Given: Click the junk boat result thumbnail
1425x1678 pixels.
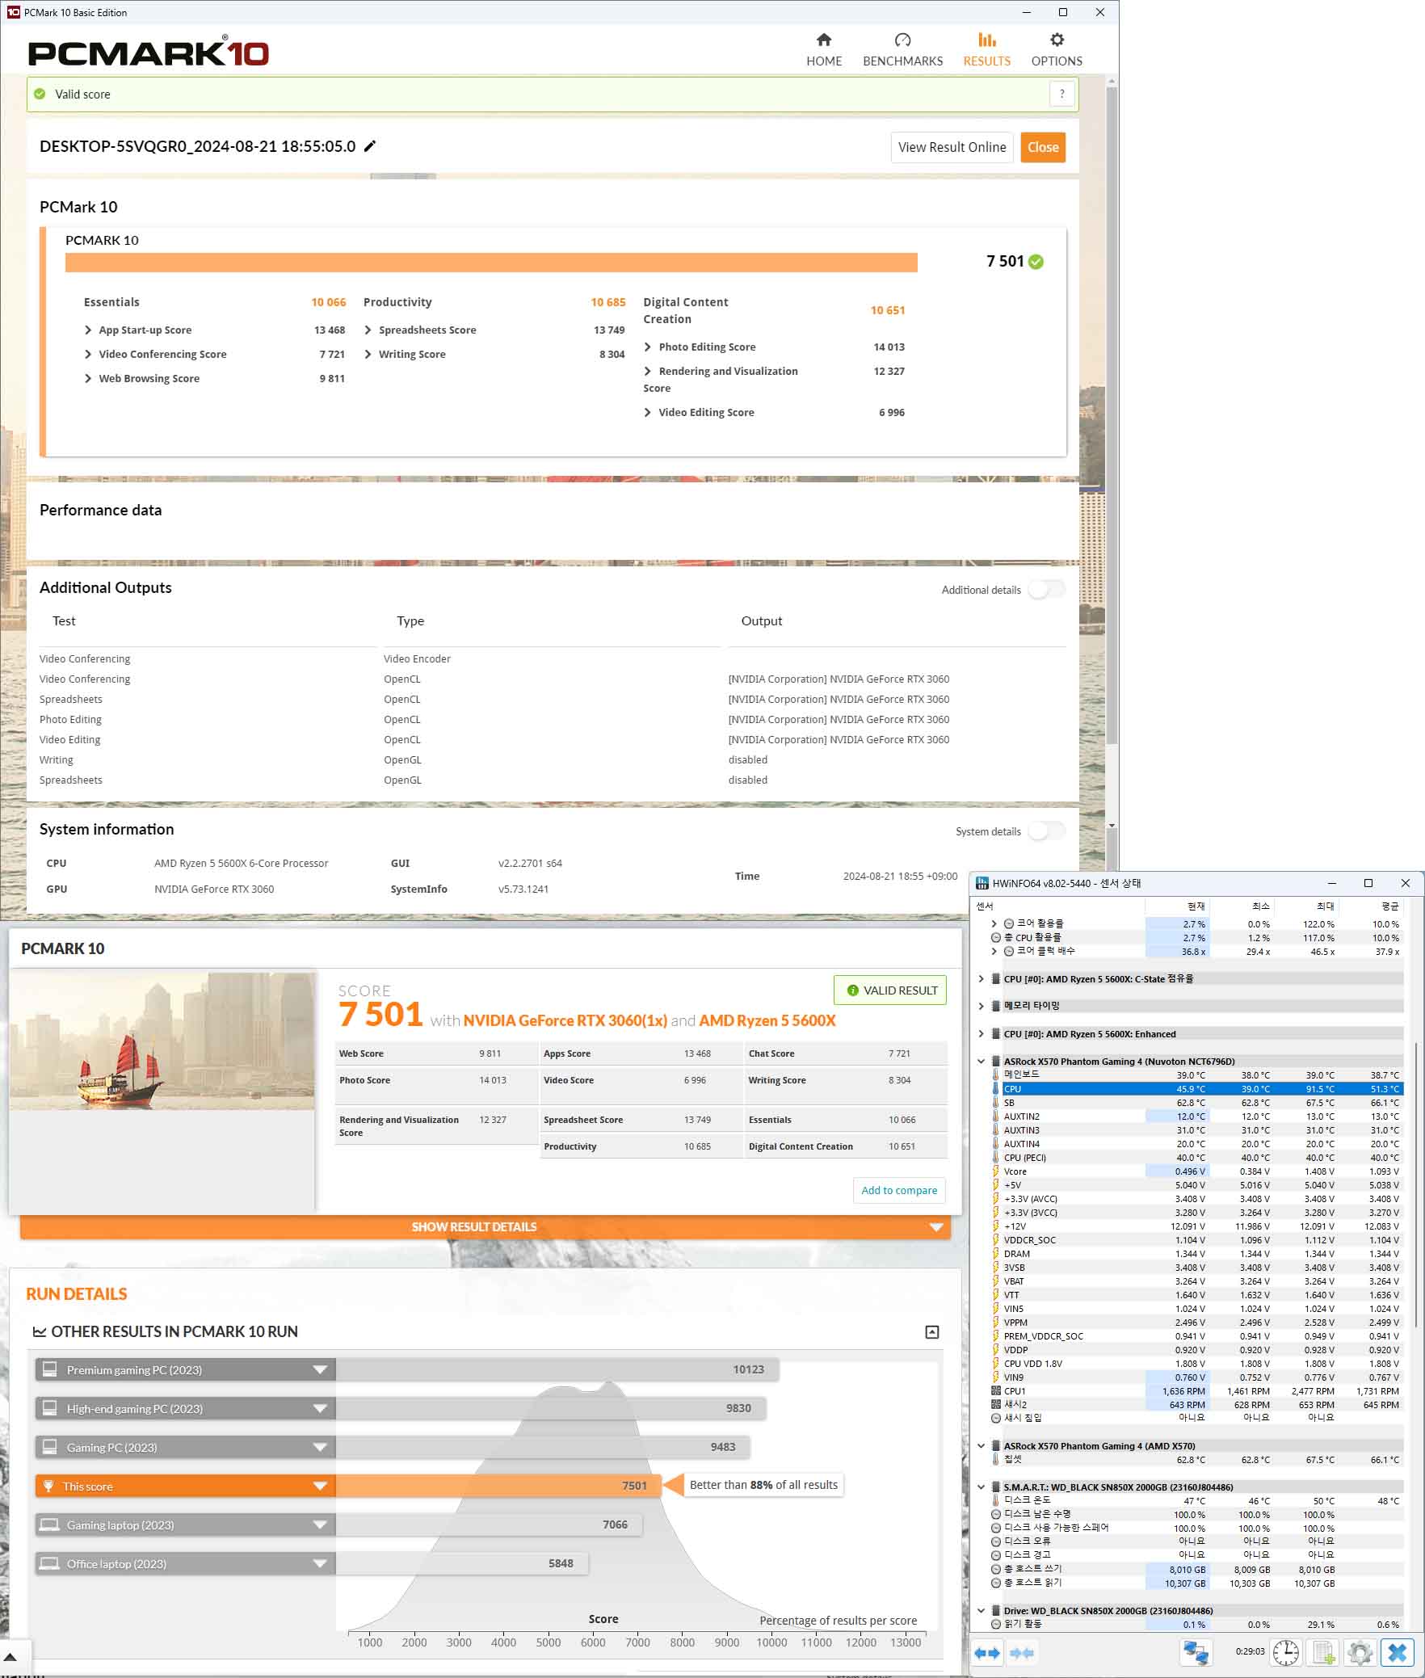Looking at the screenshot, I should tap(162, 1041).
